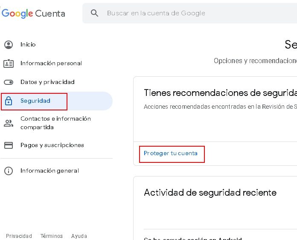Select the Seguridad menu item
This screenshot has height=240, width=297.
tap(35, 101)
